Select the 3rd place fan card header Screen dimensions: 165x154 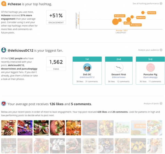(150, 59)
